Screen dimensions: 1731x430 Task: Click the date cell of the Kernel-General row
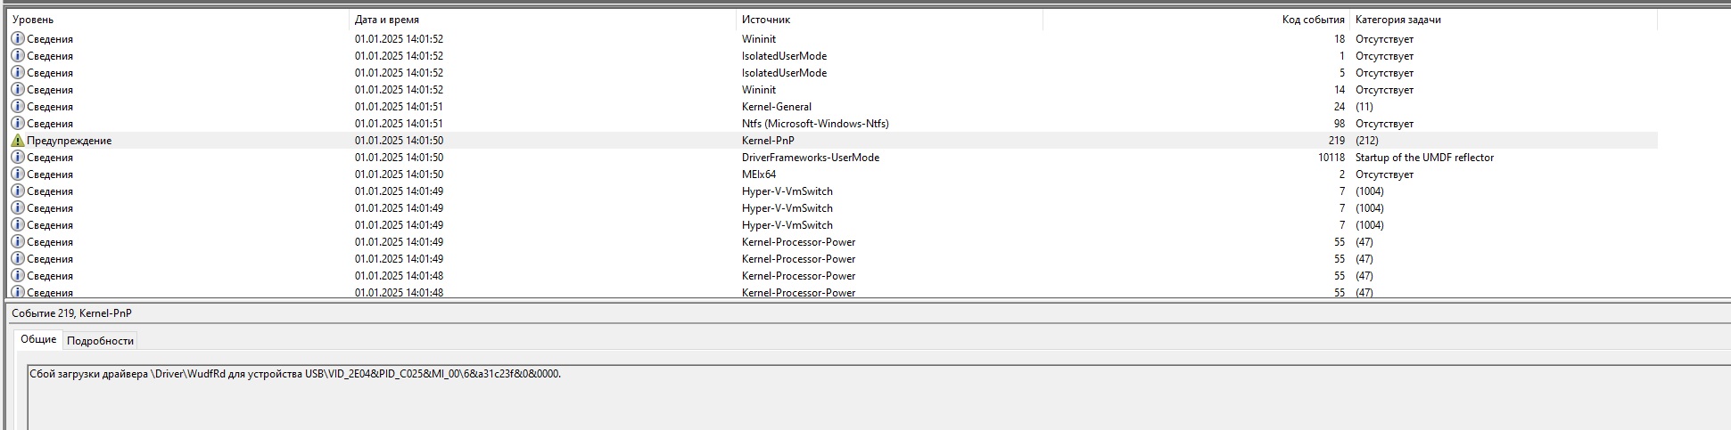pyautogui.click(x=399, y=107)
